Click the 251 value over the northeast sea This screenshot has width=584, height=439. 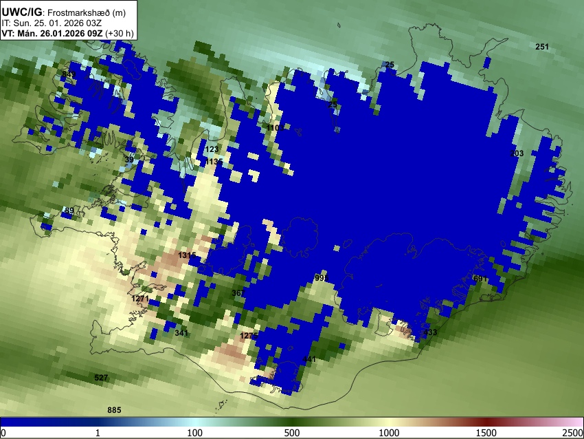(542, 47)
